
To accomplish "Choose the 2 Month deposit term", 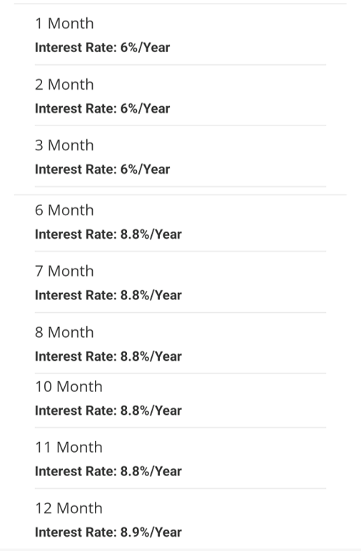I will tap(180, 96).
